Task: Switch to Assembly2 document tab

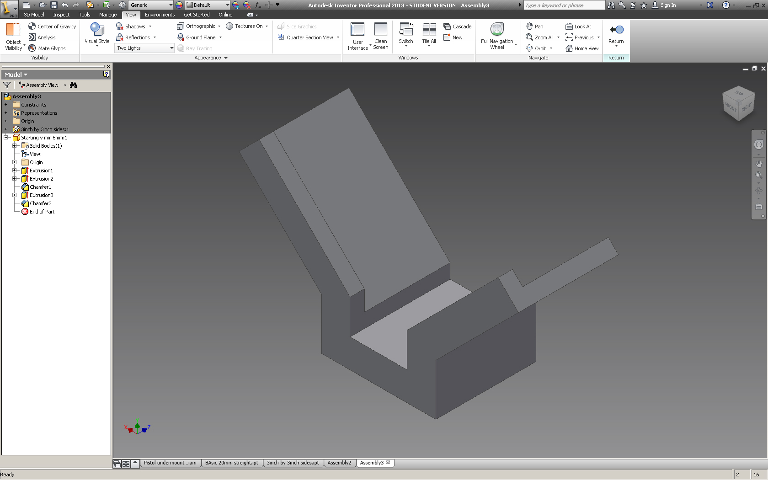Action: (339, 463)
